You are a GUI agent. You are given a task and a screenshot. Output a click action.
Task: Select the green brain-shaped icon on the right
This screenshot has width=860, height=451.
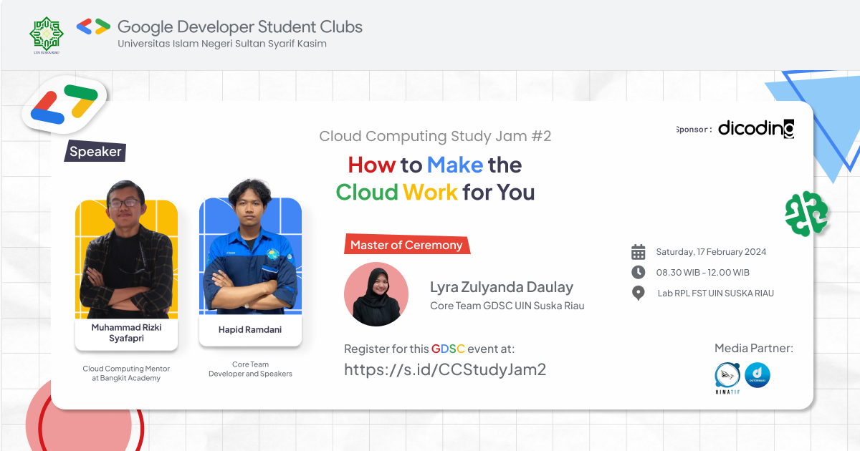pos(806,215)
